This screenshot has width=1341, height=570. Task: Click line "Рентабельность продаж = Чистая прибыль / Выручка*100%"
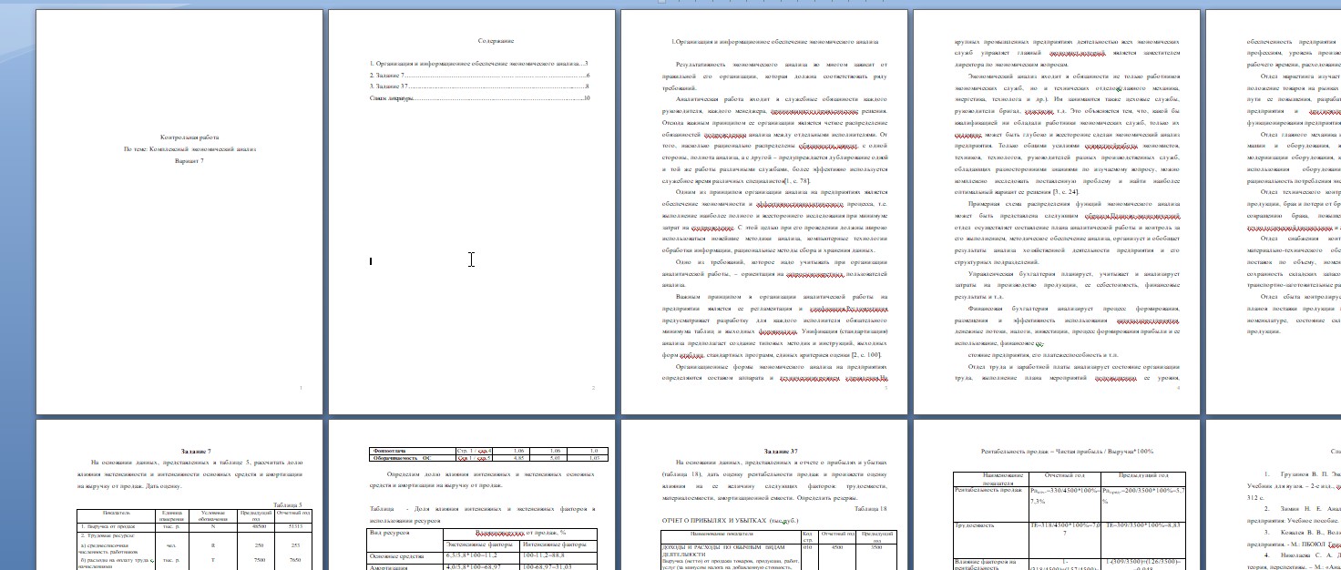tap(1067, 452)
